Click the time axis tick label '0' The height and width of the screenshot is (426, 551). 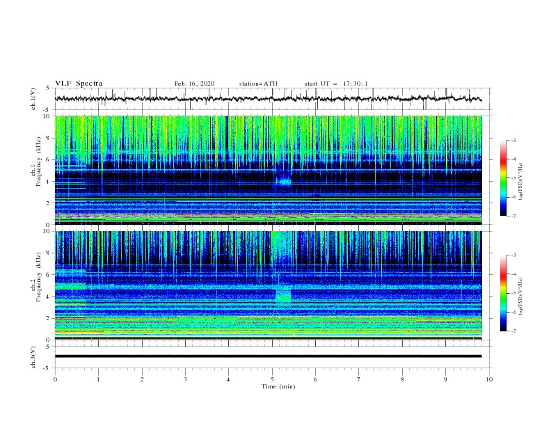(x=55, y=379)
